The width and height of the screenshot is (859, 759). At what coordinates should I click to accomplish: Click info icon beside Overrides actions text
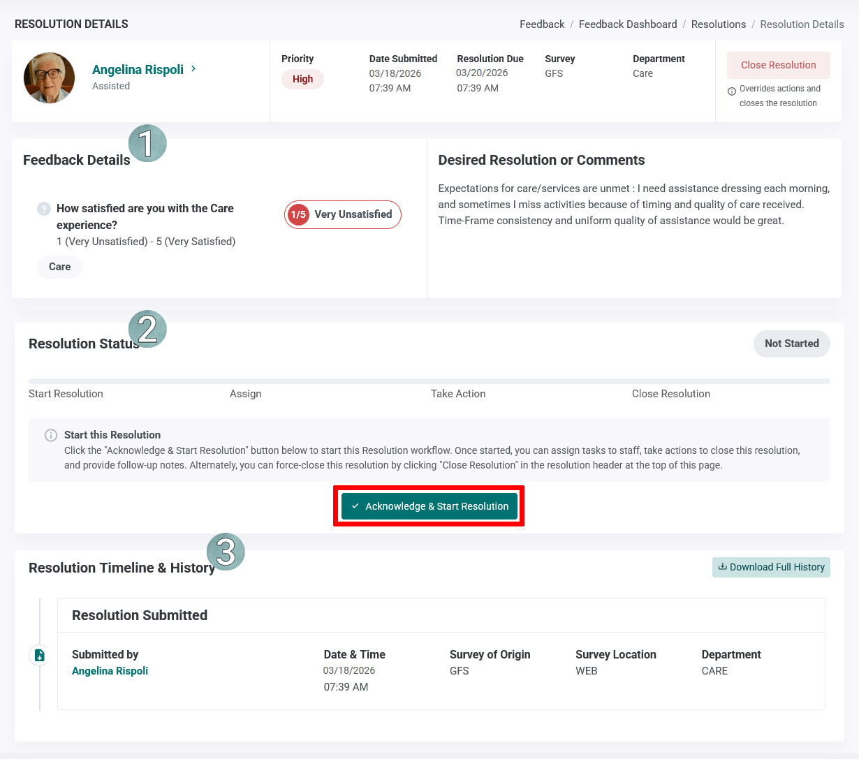[x=732, y=91]
